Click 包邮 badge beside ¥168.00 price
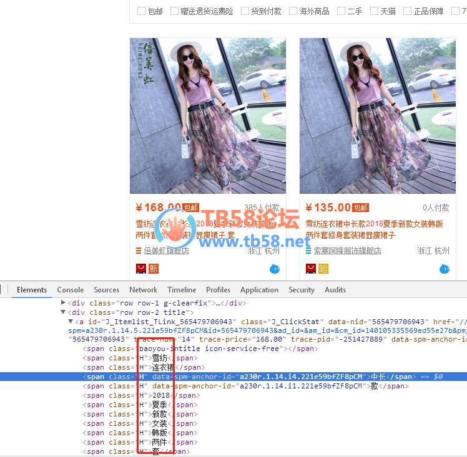467x457 pixels. tap(191, 208)
